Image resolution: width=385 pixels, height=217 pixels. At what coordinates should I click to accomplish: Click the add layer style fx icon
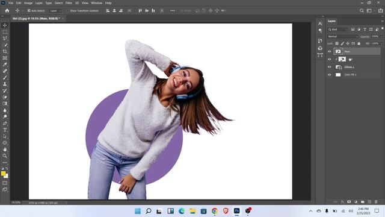point(342,202)
